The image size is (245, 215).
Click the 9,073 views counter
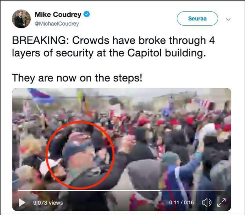[x=48, y=203]
